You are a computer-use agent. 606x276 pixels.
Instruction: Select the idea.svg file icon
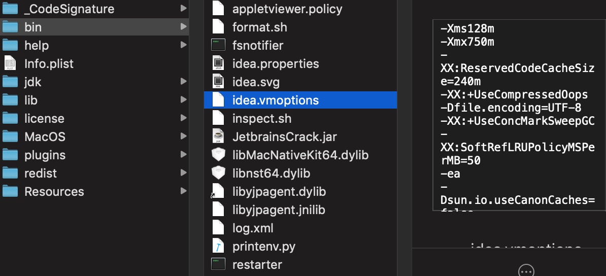218,82
